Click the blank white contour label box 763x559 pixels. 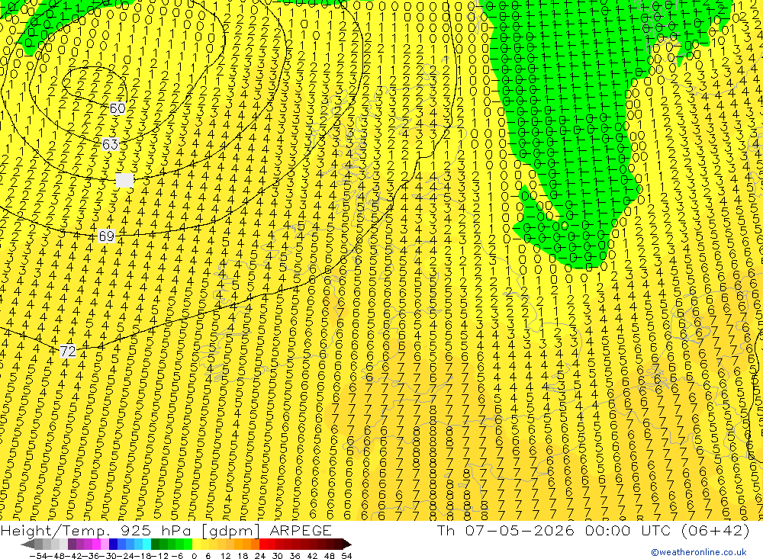(124, 180)
